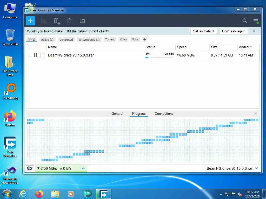Sort by the Name column header
The height and width of the screenshot is (199, 266).
95,47
